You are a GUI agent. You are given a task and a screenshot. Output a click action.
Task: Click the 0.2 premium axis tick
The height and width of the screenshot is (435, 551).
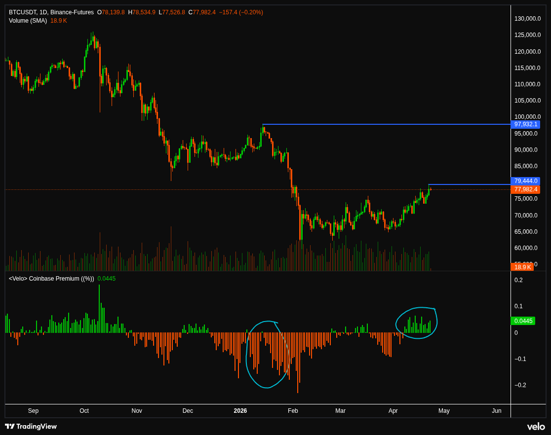coord(519,280)
